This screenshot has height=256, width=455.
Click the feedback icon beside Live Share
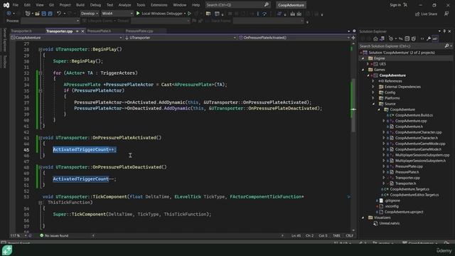click(x=446, y=14)
